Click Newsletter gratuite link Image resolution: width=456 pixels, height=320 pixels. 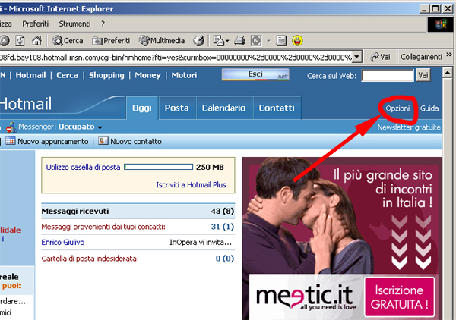[409, 127]
